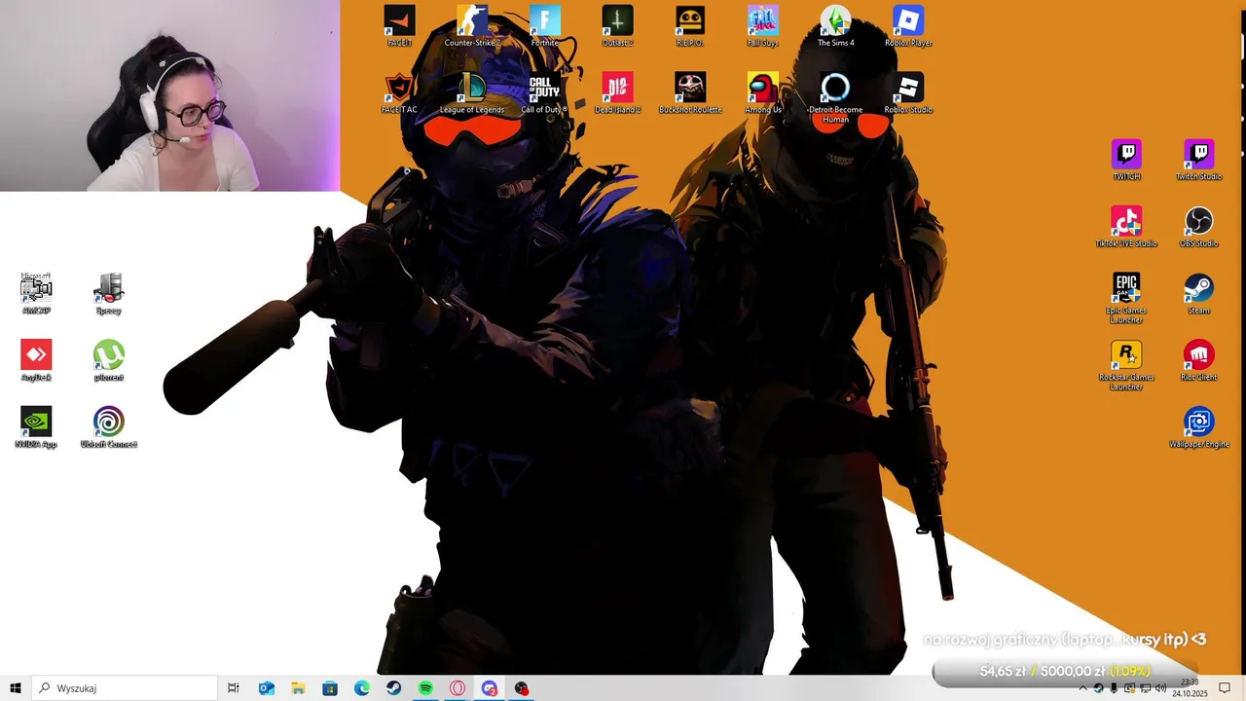Select TikTok LIVE Studio shortcut
The image size is (1246, 701).
coord(1126,227)
